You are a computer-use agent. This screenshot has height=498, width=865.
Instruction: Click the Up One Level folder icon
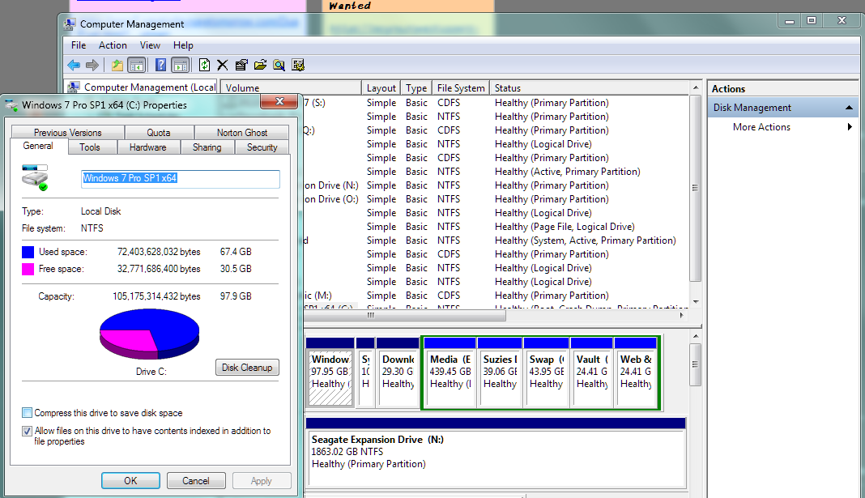[x=117, y=65]
